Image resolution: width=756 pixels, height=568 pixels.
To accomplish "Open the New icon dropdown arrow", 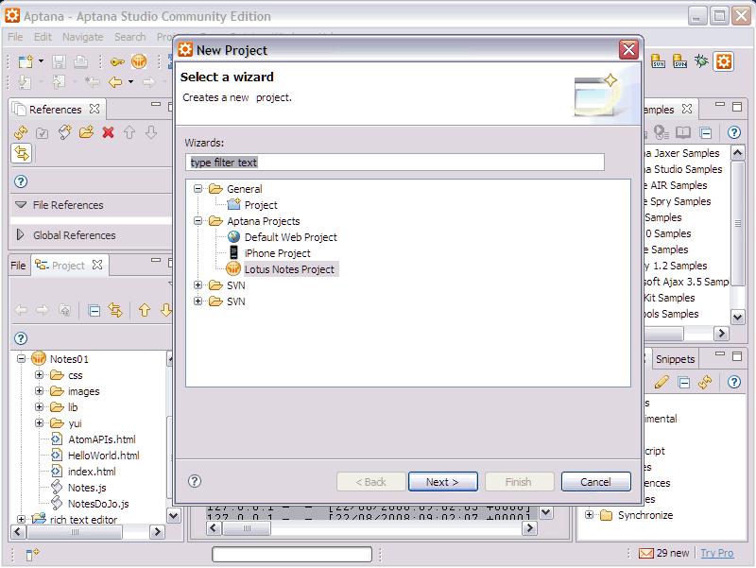I will point(41,61).
